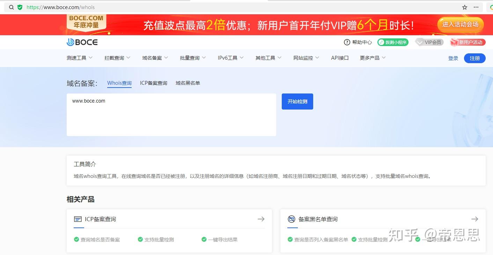Viewport: 493px width, 255px height.
Task: Select the 域名黑名单 option
Action: [187, 83]
